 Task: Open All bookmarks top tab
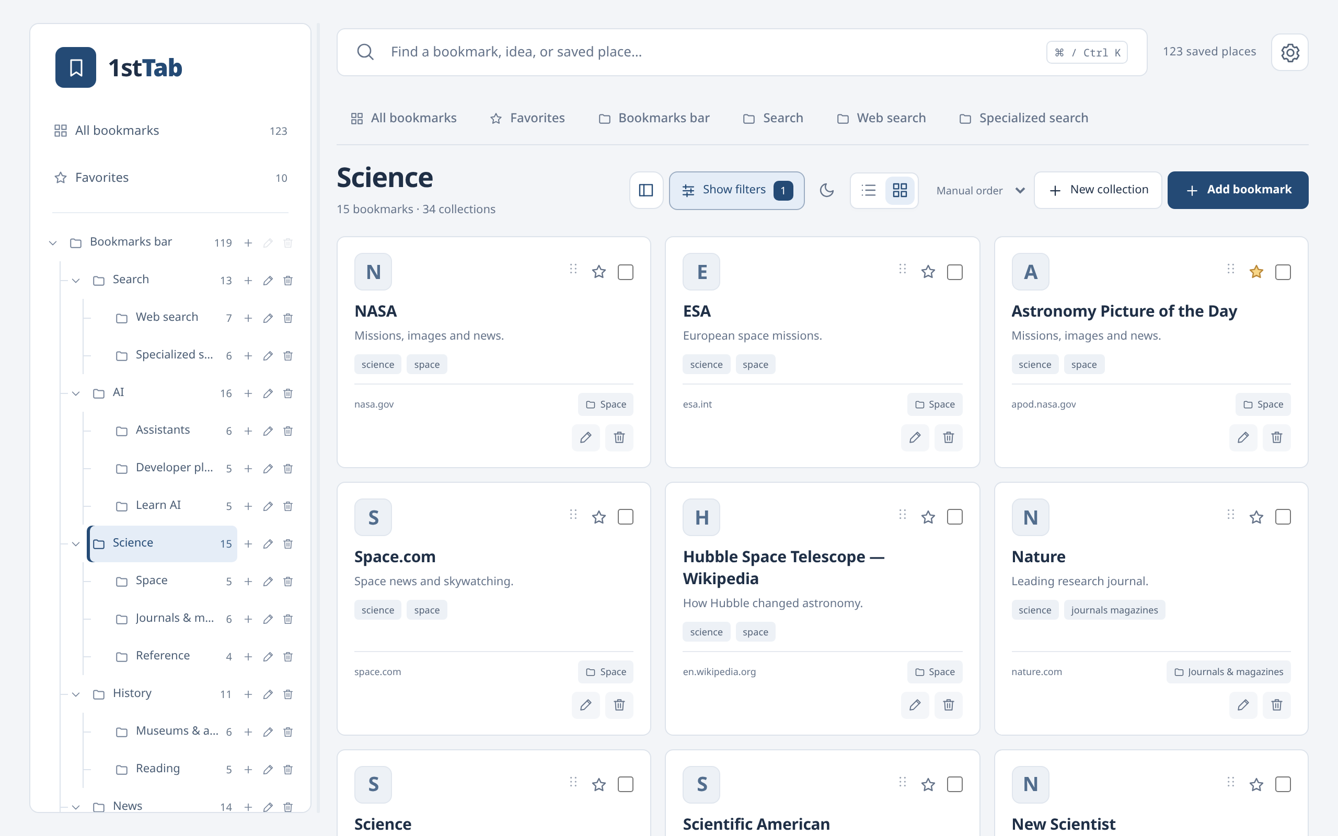click(x=403, y=118)
